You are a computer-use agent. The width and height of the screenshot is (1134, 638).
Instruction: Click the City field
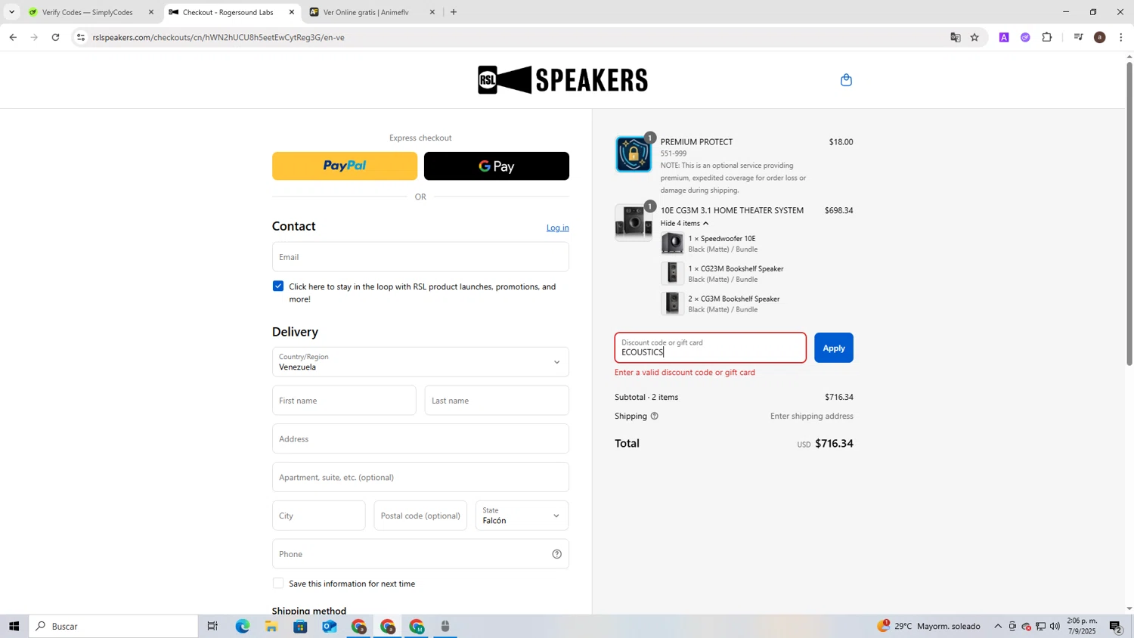coord(318,516)
